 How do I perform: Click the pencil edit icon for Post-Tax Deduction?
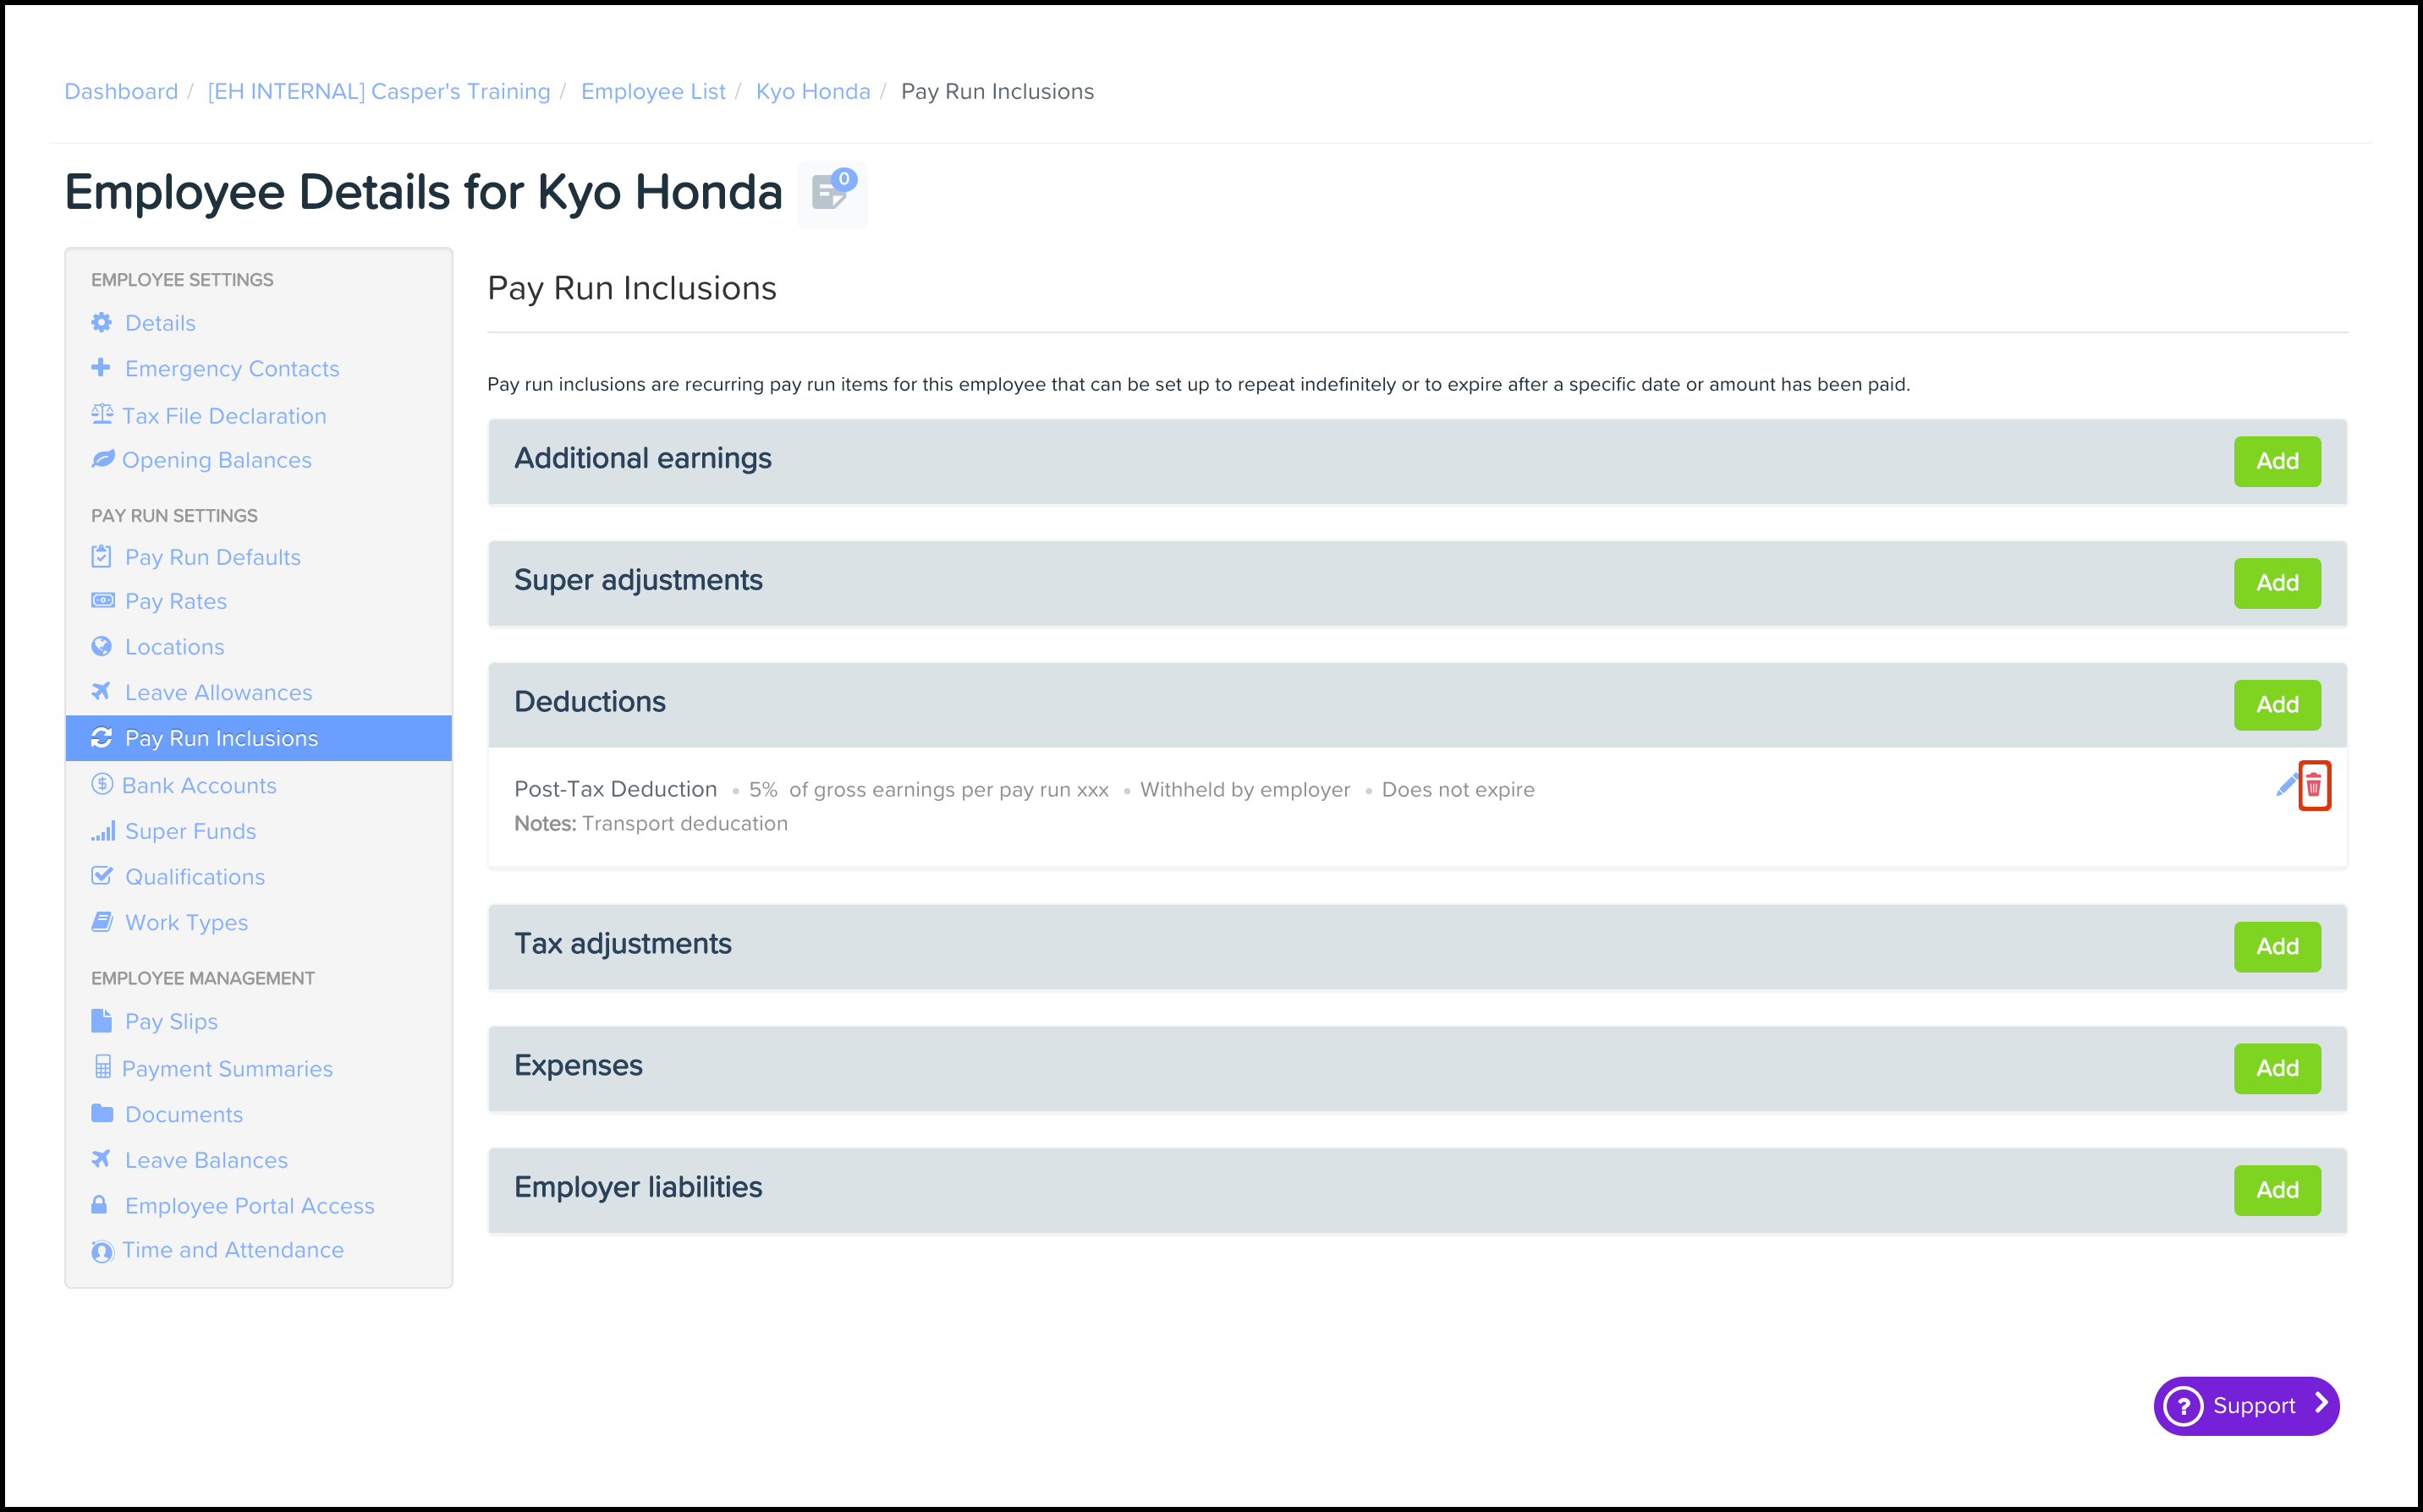[2285, 786]
